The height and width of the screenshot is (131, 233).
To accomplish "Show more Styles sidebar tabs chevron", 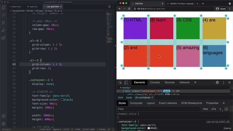I will (x=224, y=103).
